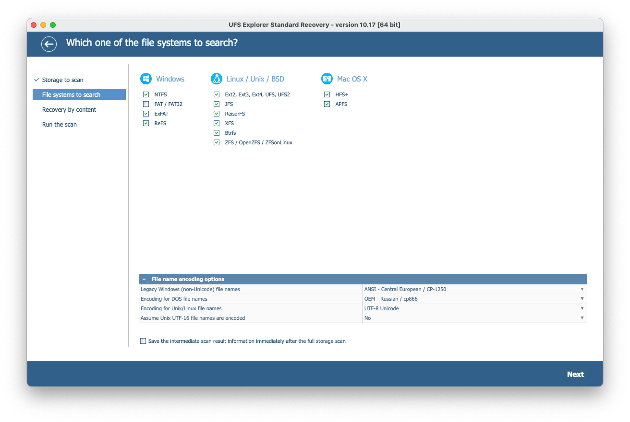
Task: Uncheck the NTFS checkbox
Action: tap(146, 94)
